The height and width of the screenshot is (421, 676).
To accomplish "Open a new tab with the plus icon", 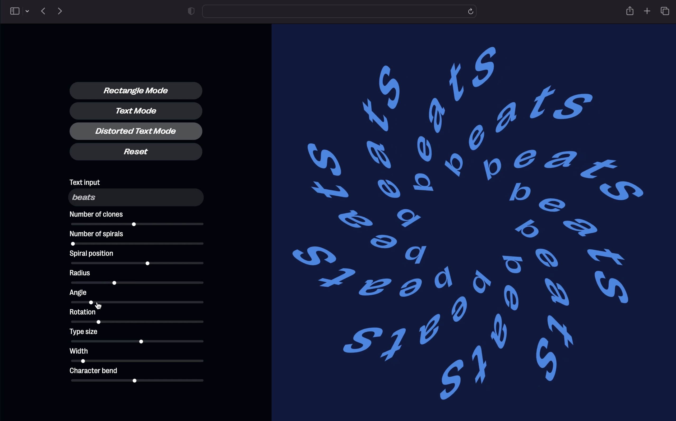I will pos(647,11).
